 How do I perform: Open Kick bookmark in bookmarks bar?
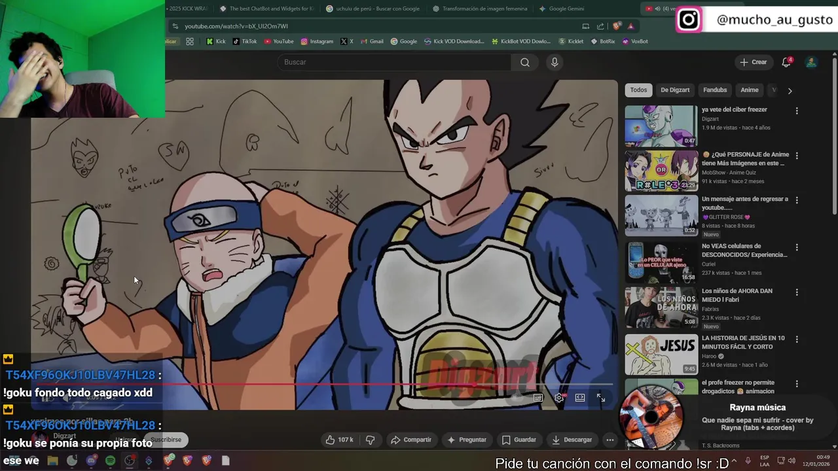point(215,41)
